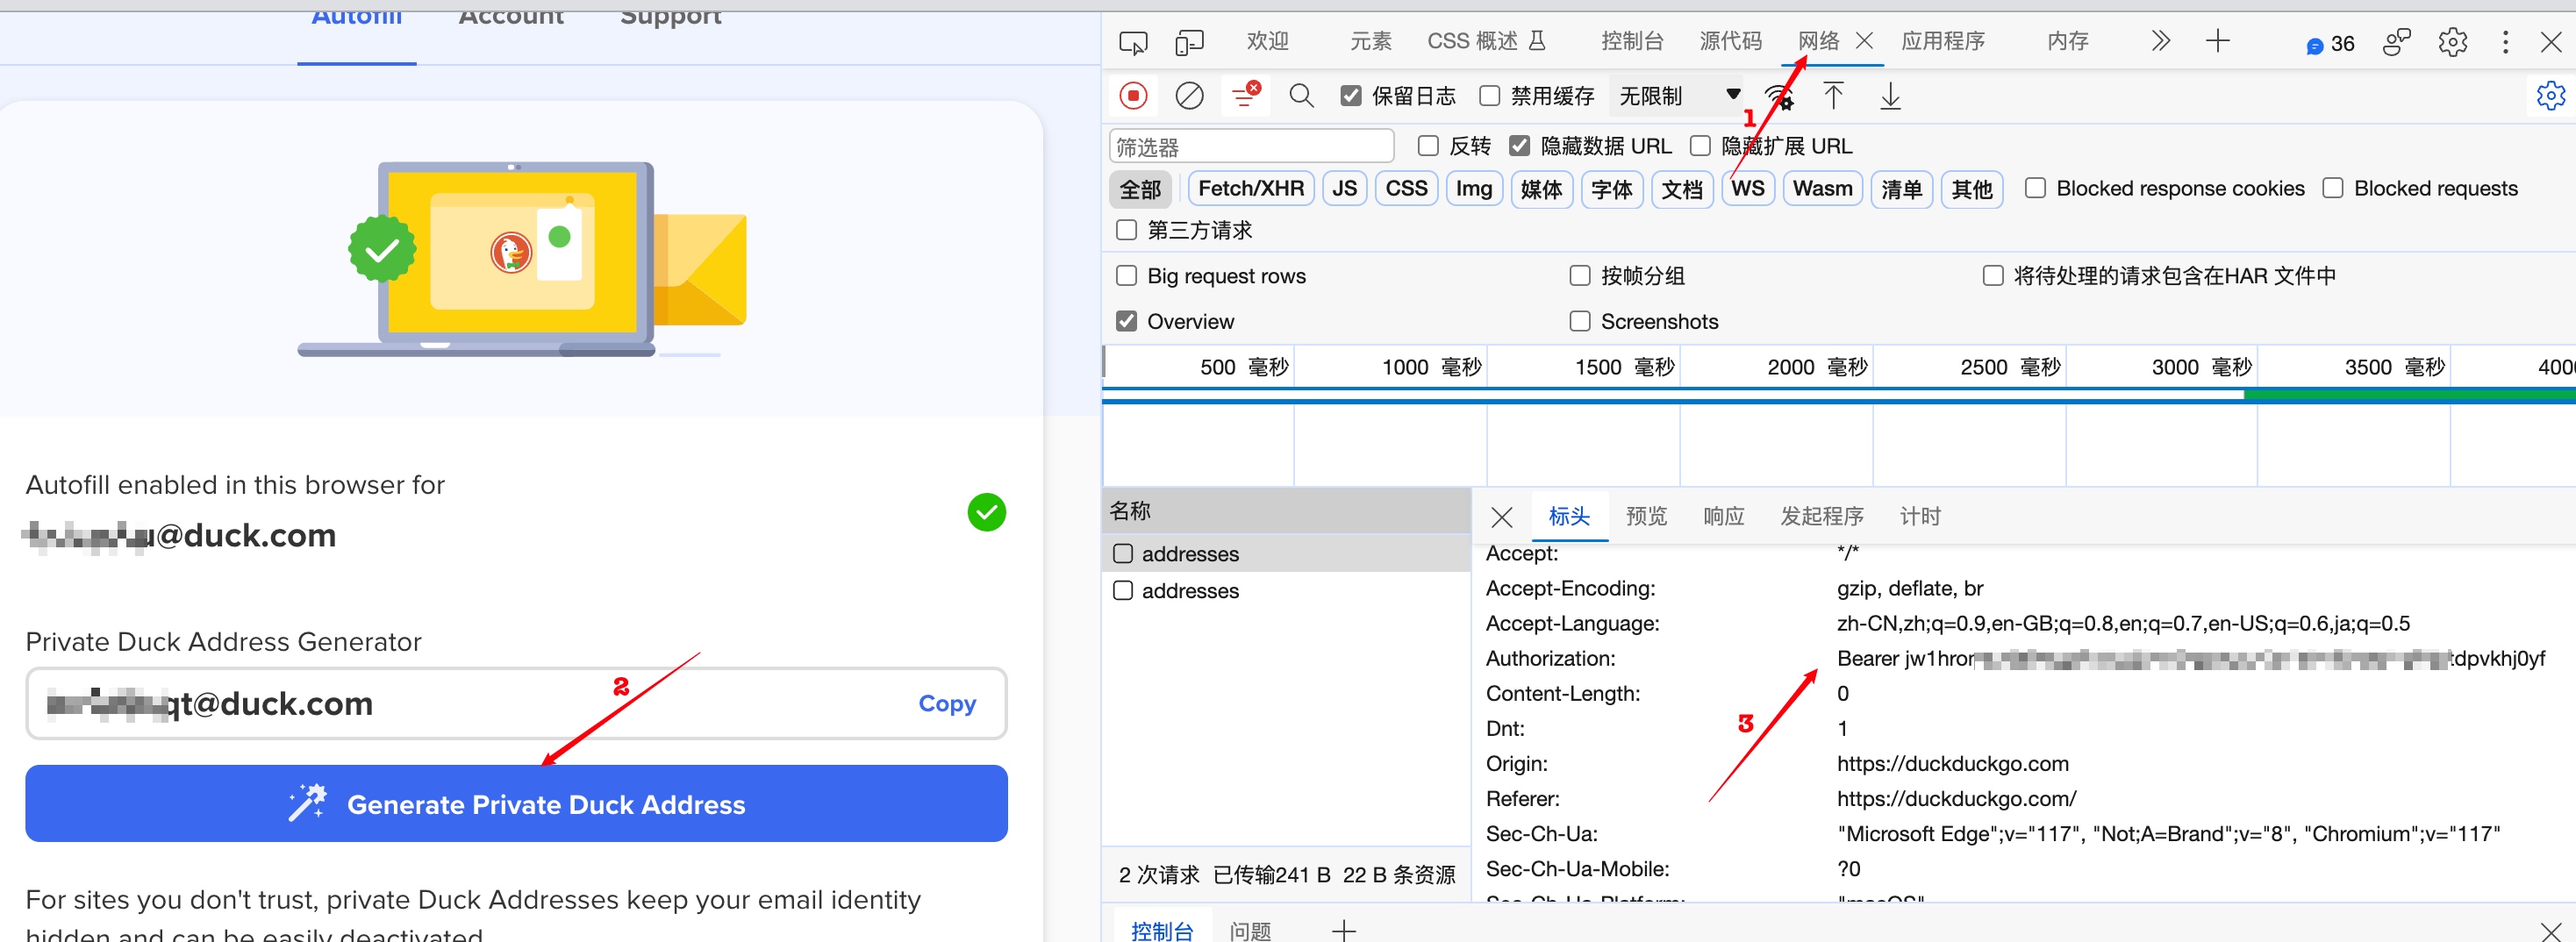Import HAR file upload arrow

(1833, 96)
